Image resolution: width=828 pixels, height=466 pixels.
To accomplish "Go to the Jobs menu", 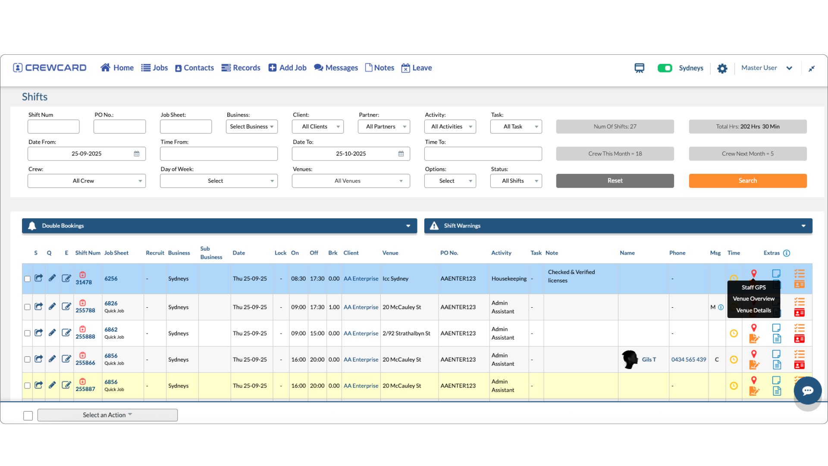I will point(154,68).
